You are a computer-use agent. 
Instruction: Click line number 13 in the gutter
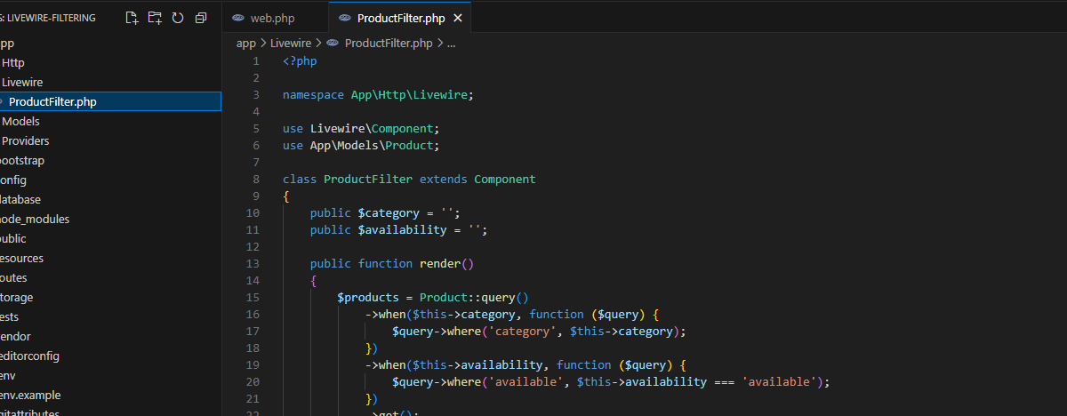click(253, 263)
